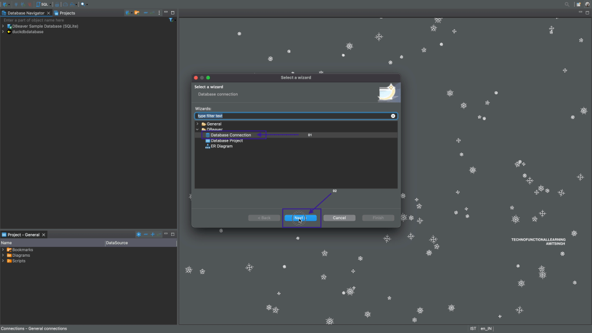Select Database Connection in the wizard list
The height and width of the screenshot is (333, 592).
coord(231,135)
